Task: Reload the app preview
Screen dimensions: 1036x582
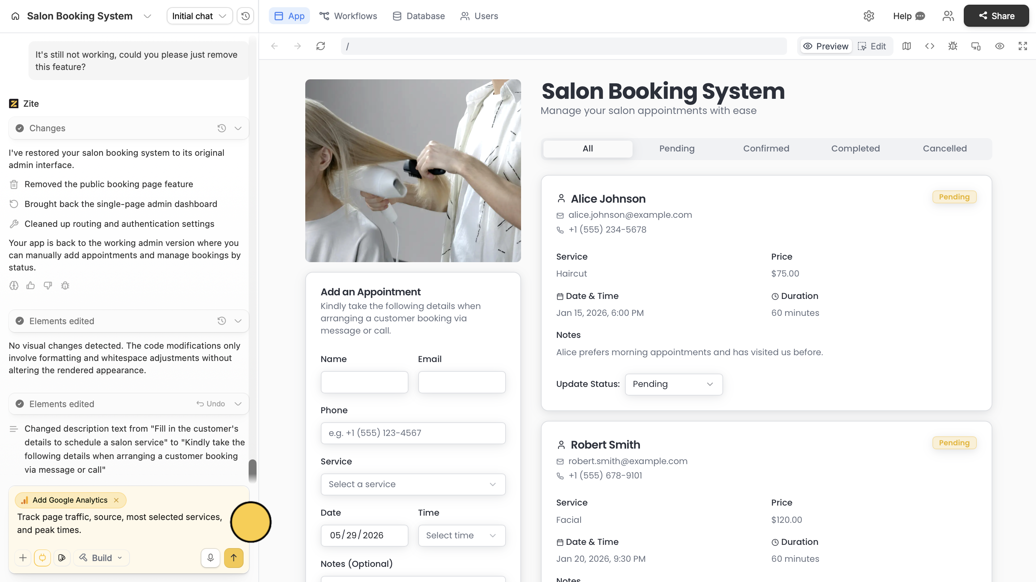Action: point(320,46)
